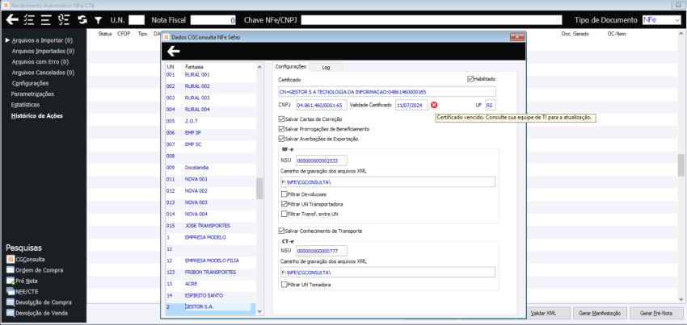The image size is (687, 325).
Task: Open Pré Nota search
Action: tap(11, 281)
